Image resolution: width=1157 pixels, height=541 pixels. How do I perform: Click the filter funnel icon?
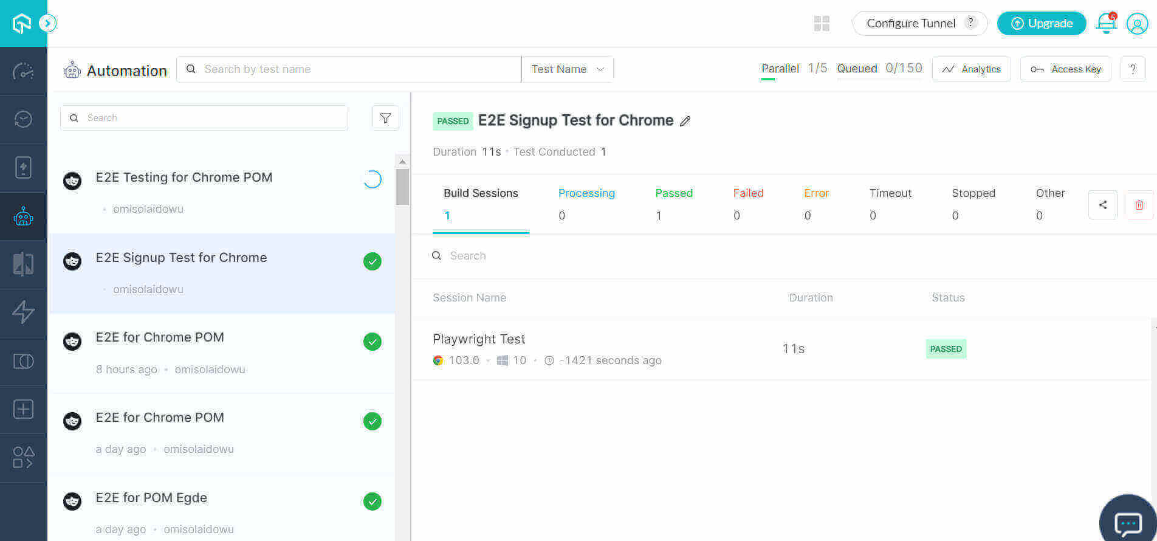tap(385, 118)
